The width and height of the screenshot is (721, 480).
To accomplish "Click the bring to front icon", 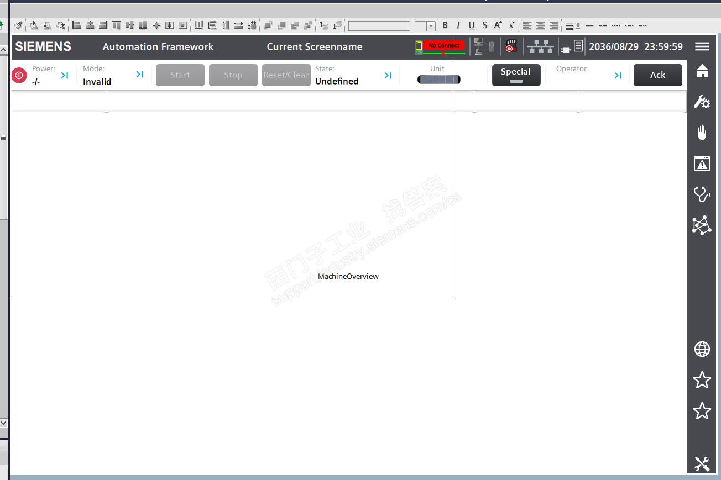I will tap(268, 25).
